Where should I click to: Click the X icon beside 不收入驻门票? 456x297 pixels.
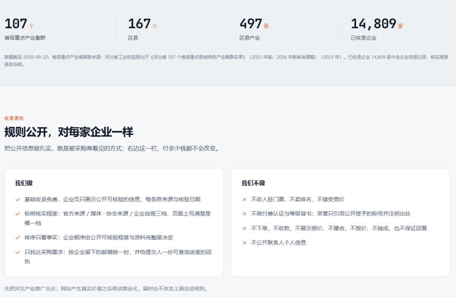[244, 199]
